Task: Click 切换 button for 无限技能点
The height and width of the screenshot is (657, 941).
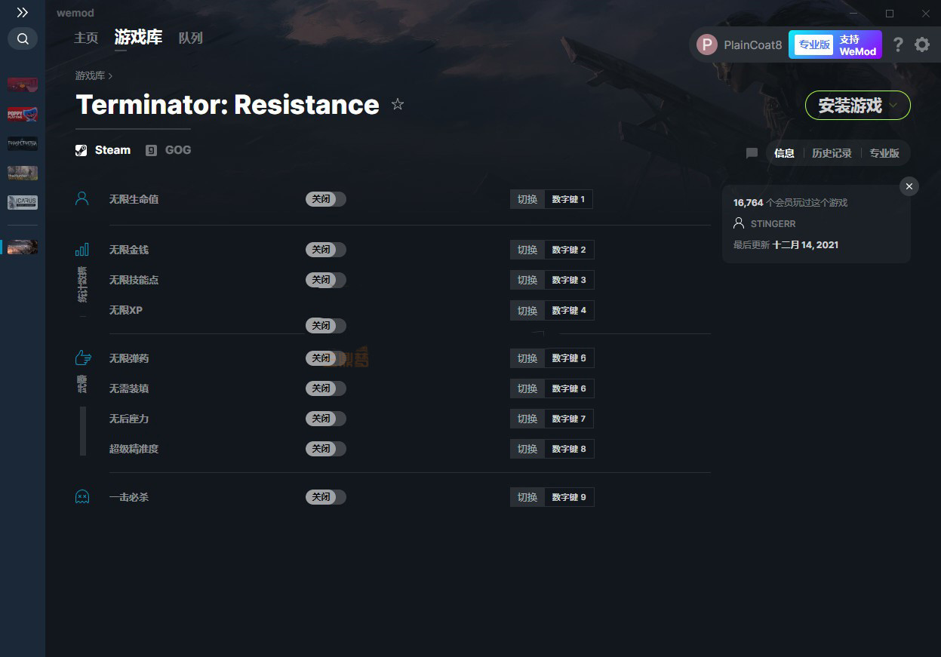Action: [527, 280]
